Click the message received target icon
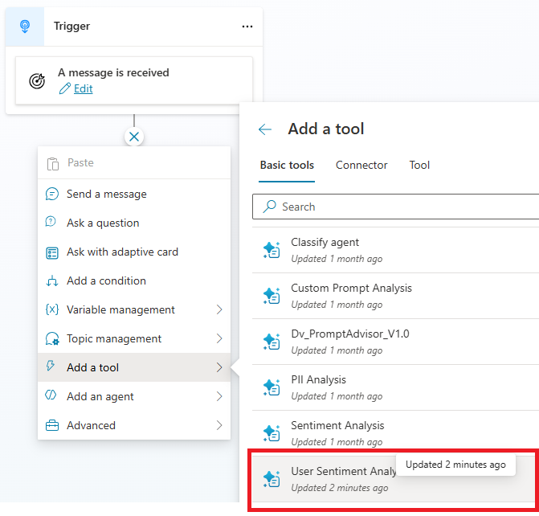Viewport: 539px width, 516px height. click(37, 80)
